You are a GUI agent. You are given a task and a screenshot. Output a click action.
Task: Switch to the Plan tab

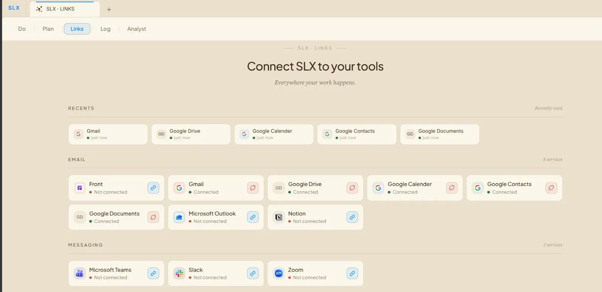point(48,29)
